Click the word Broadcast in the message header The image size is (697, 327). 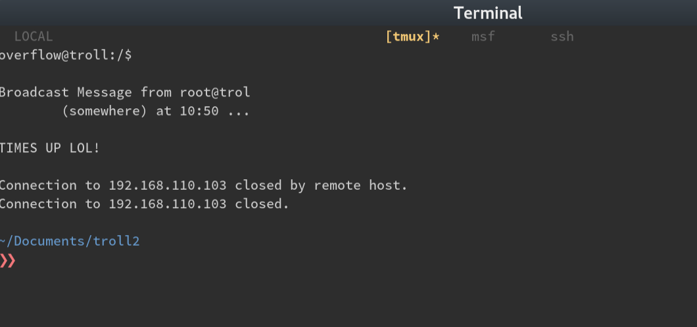tap(34, 93)
